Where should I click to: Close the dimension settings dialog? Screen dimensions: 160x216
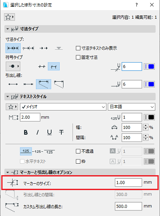click(x=152, y=5)
